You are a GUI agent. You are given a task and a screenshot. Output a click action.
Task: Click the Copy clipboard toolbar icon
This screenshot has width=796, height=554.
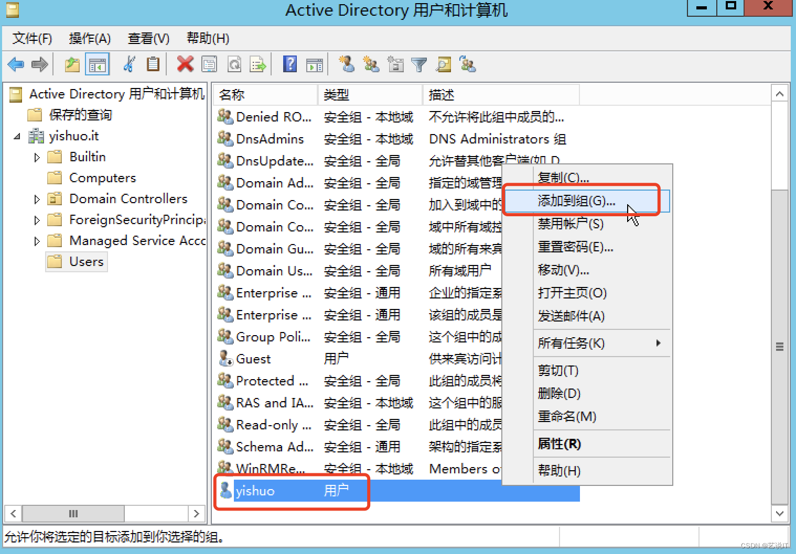tap(153, 64)
